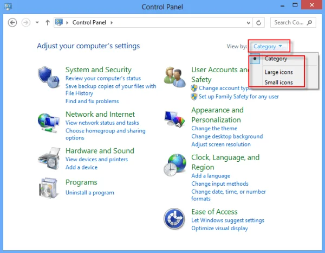Open Save backup copies with File History
Image resolution: width=325 pixels, height=253 pixels.
[110, 90]
